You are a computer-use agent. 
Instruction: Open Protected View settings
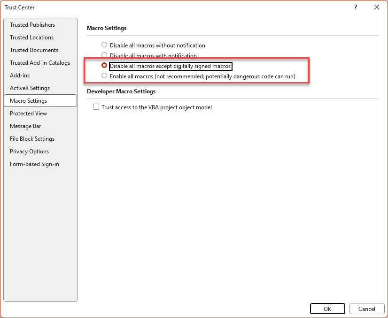click(x=28, y=113)
